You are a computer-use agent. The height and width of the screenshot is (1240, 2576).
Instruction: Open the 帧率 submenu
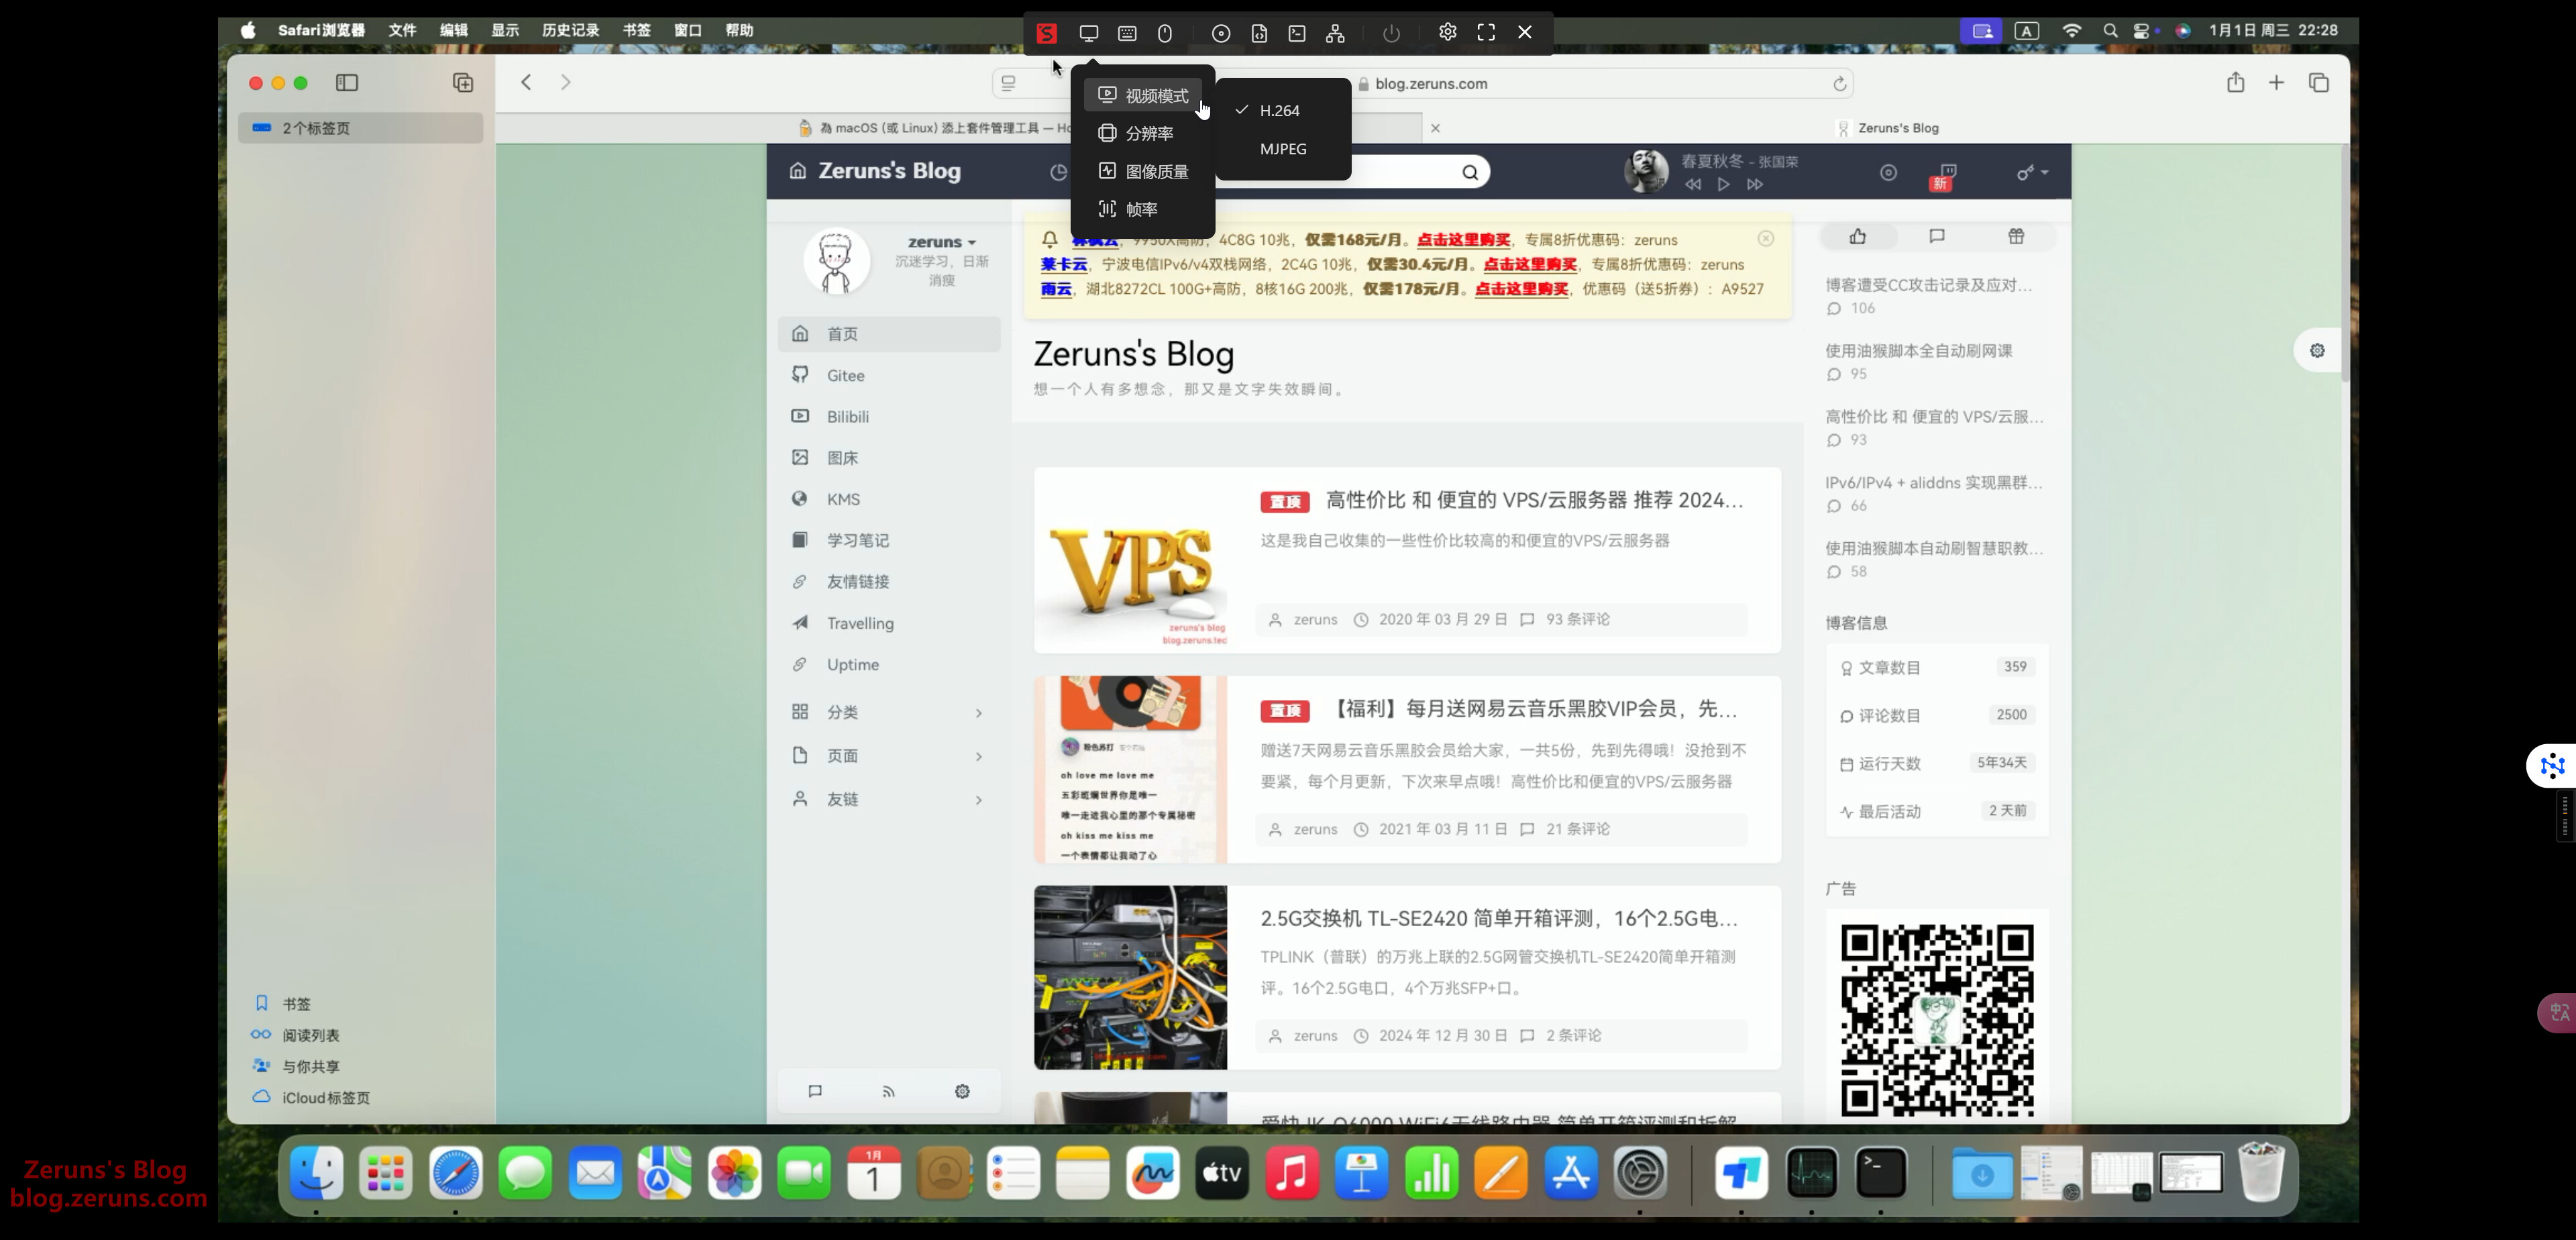(x=1141, y=209)
